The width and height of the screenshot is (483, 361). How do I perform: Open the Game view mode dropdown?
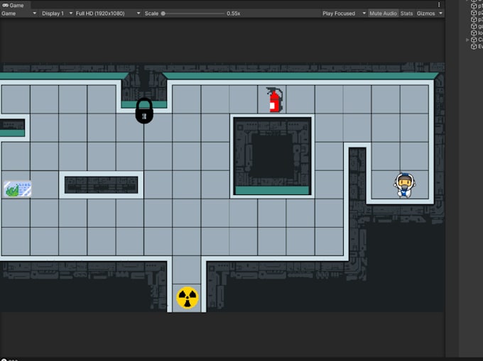[x=18, y=13]
